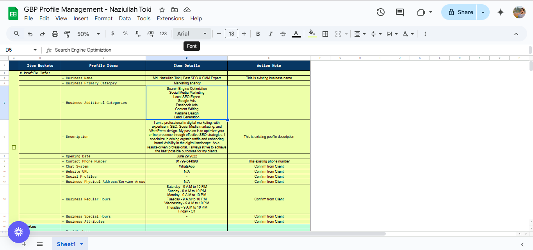Click the Share button

click(460, 12)
